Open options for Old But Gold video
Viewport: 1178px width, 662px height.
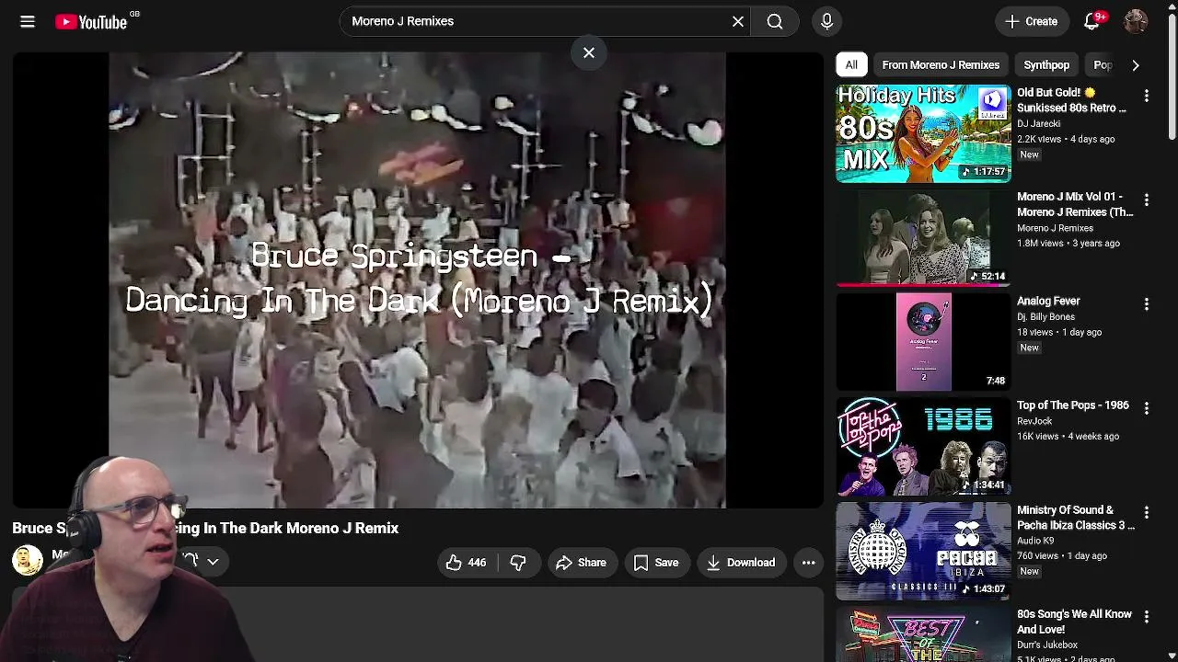1146,96
